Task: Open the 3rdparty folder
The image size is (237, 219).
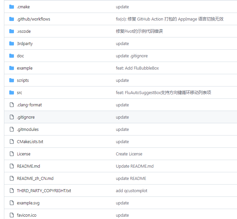Action: coord(25,44)
